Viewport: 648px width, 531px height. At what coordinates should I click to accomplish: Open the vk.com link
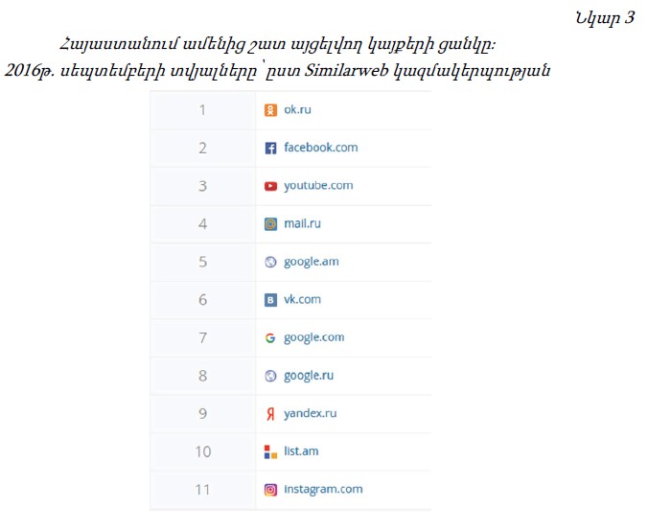click(x=302, y=299)
